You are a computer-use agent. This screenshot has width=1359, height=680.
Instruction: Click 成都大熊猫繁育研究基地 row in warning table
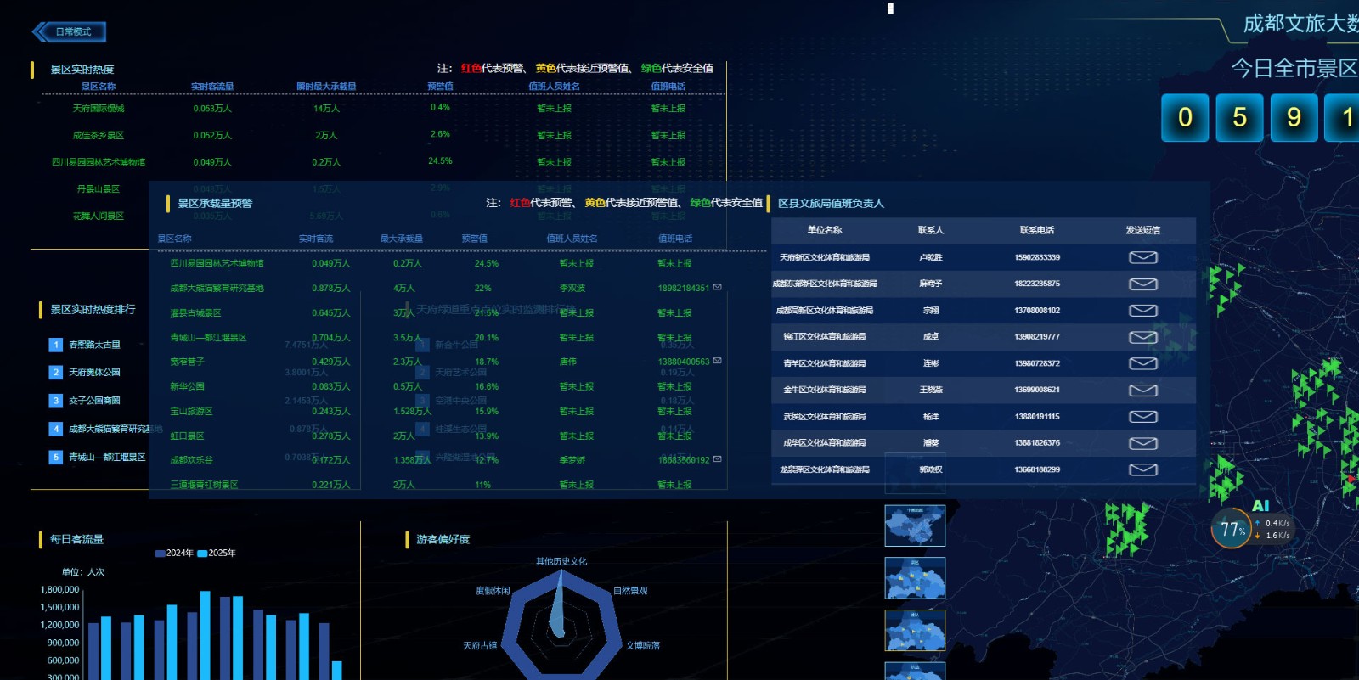217,289
